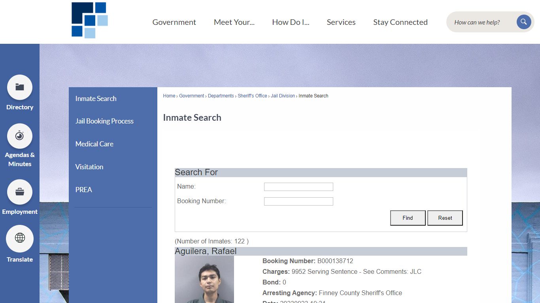
Task: Click inside the Booking Number field
Action: (x=298, y=201)
